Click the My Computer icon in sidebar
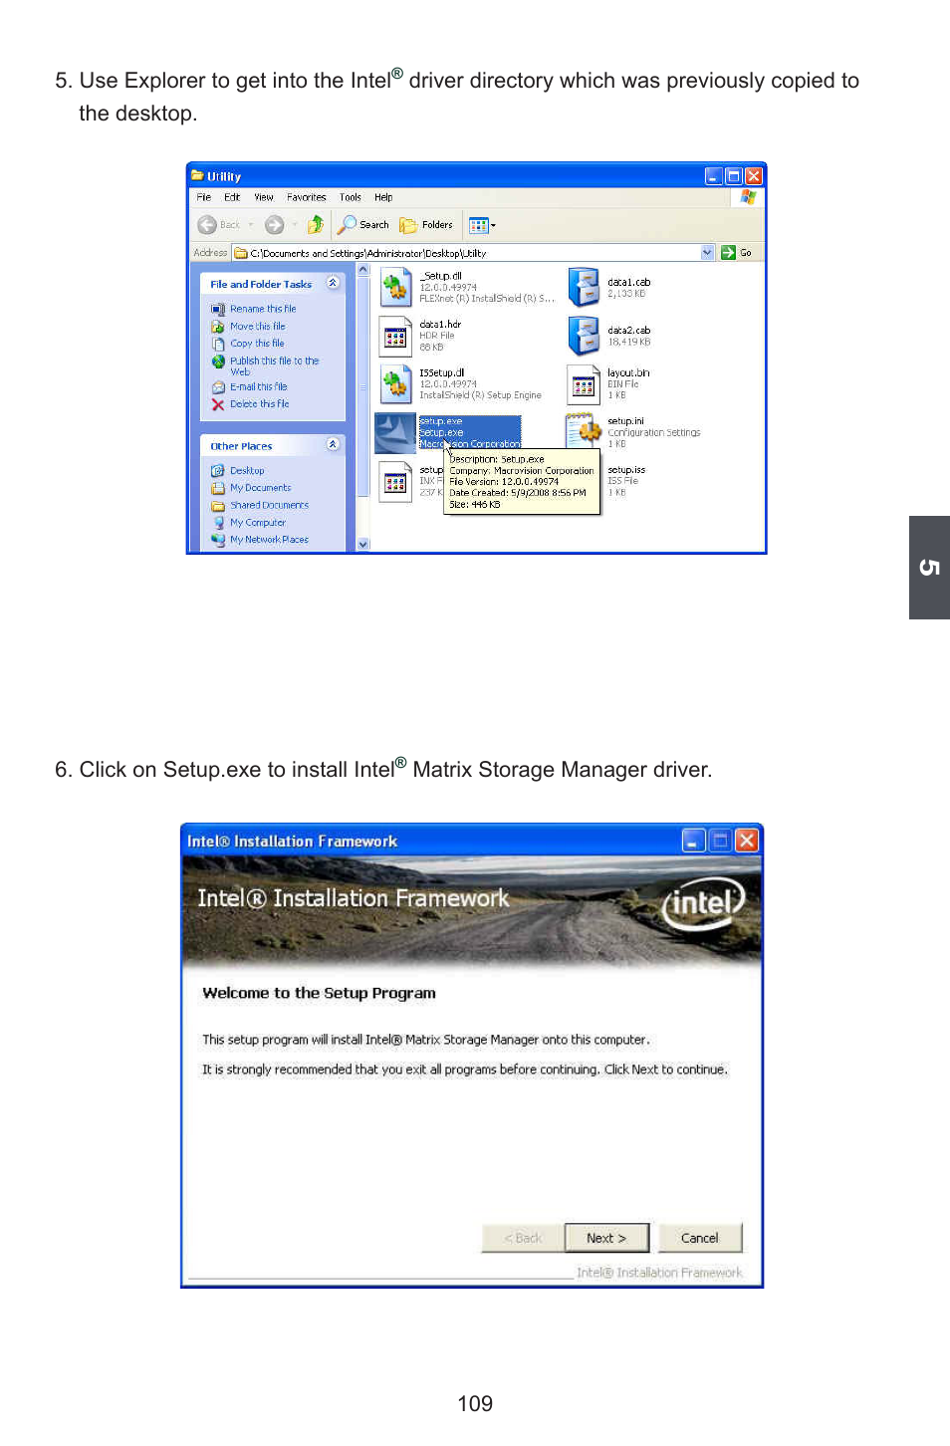950x1446 pixels. pos(218,523)
